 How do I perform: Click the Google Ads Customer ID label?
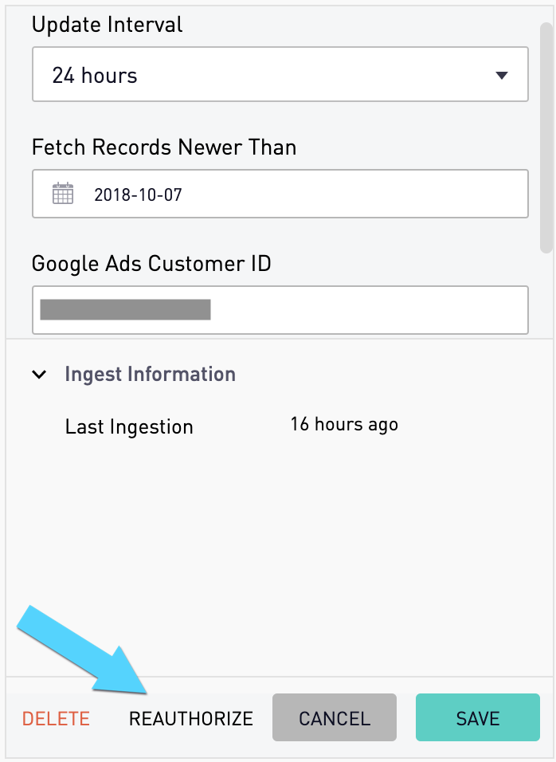pyautogui.click(x=151, y=263)
